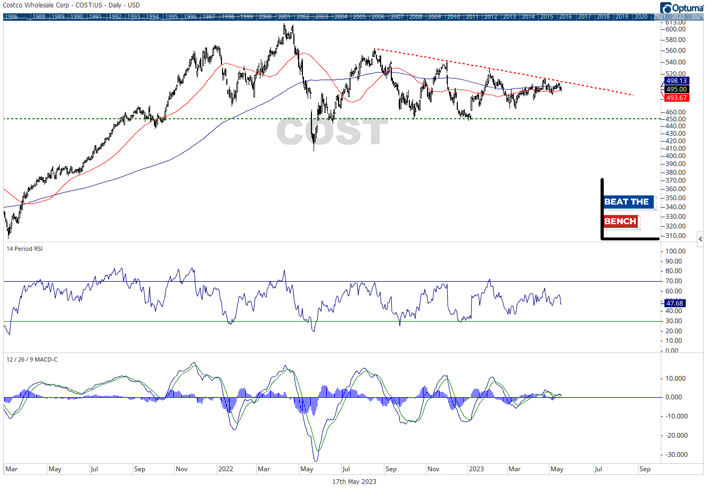Screen dimensions: 707x492
Task: Click the 493.67 red moving average tag
Action: click(676, 98)
